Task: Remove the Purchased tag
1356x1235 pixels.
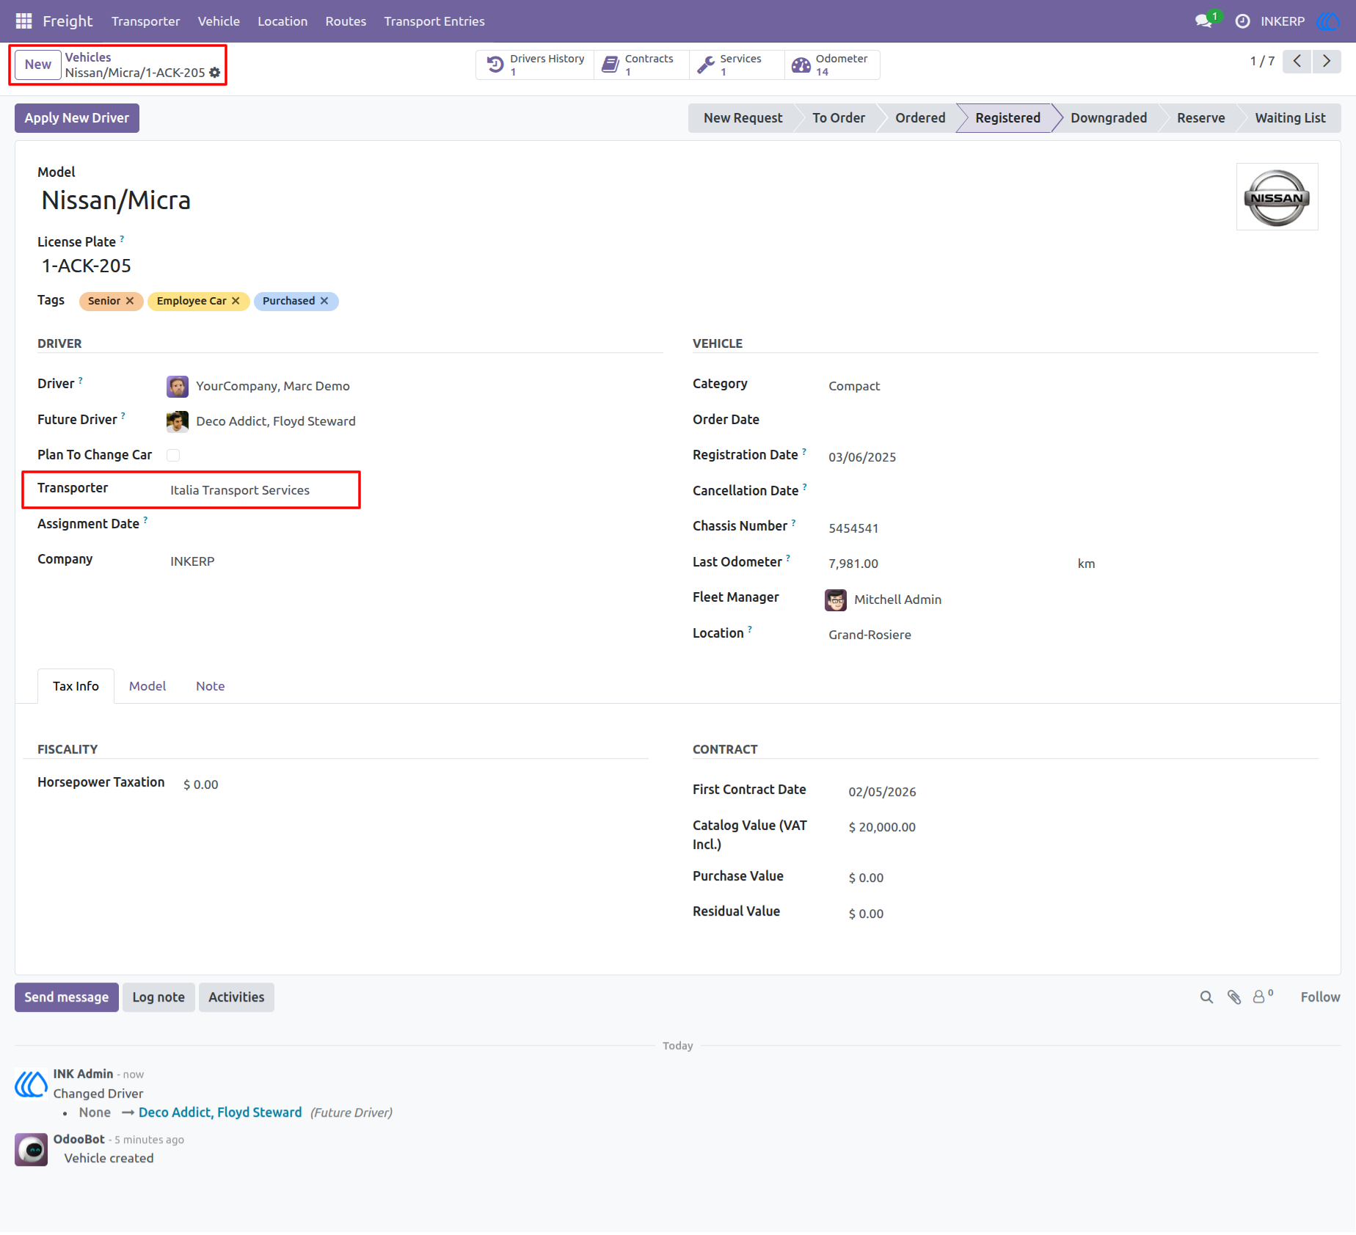Action: tap(324, 301)
